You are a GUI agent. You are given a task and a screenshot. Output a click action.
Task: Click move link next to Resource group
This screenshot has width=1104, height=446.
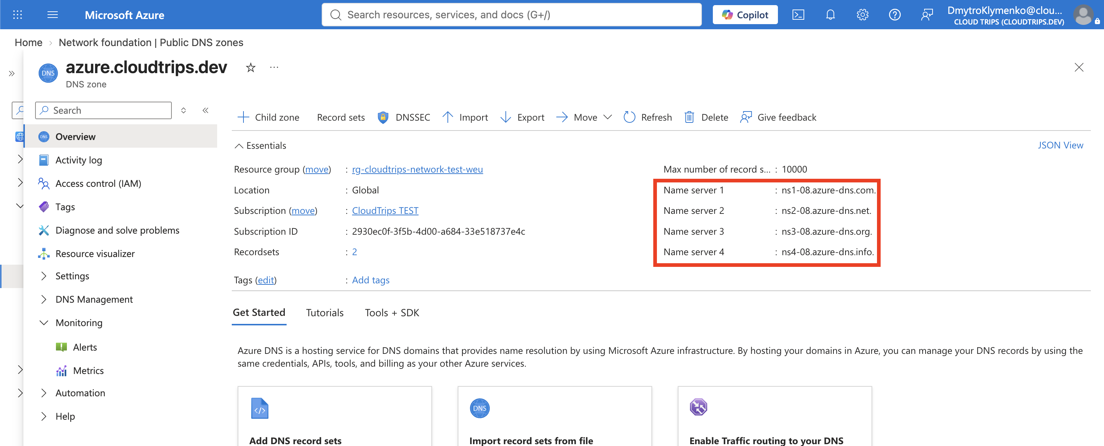pyautogui.click(x=317, y=169)
